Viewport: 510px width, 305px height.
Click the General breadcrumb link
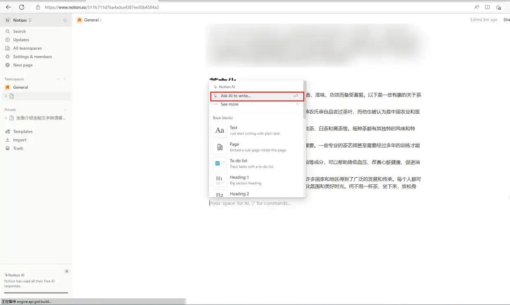91,20
